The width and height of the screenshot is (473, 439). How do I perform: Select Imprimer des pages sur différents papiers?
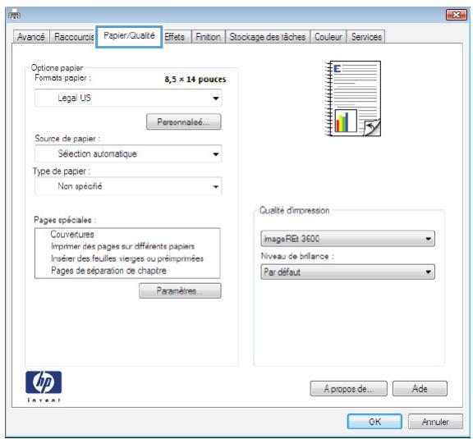pos(122,246)
